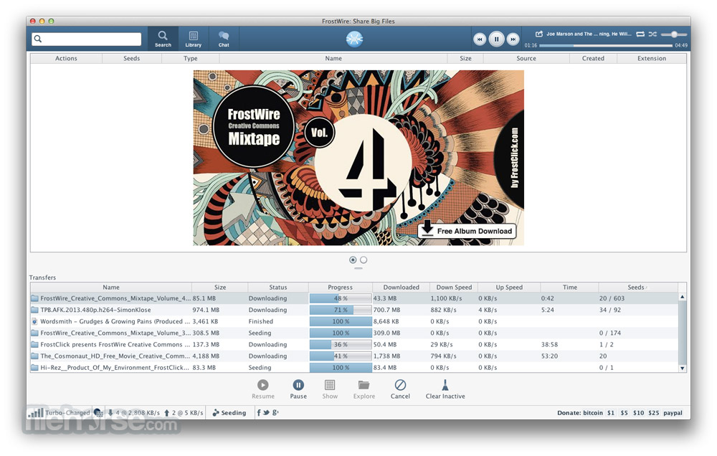Click the $25 donate link
The height and width of the screenshot is (456, 717).
[654, 412]
